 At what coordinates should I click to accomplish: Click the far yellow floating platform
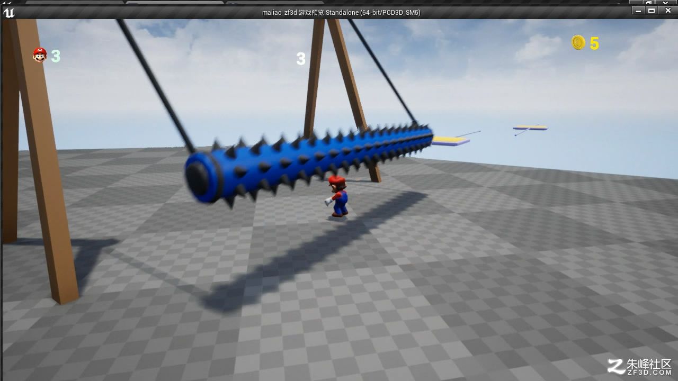tap(530, 128)
